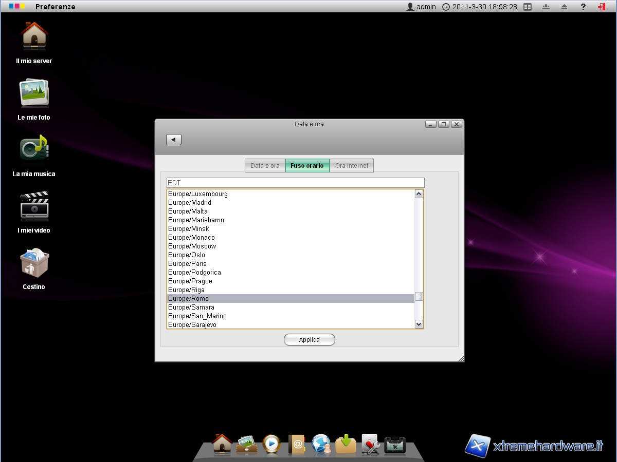Open Le mie foto desktop icon
Viewport: 617px width, 462px height.
click(34, 93)
